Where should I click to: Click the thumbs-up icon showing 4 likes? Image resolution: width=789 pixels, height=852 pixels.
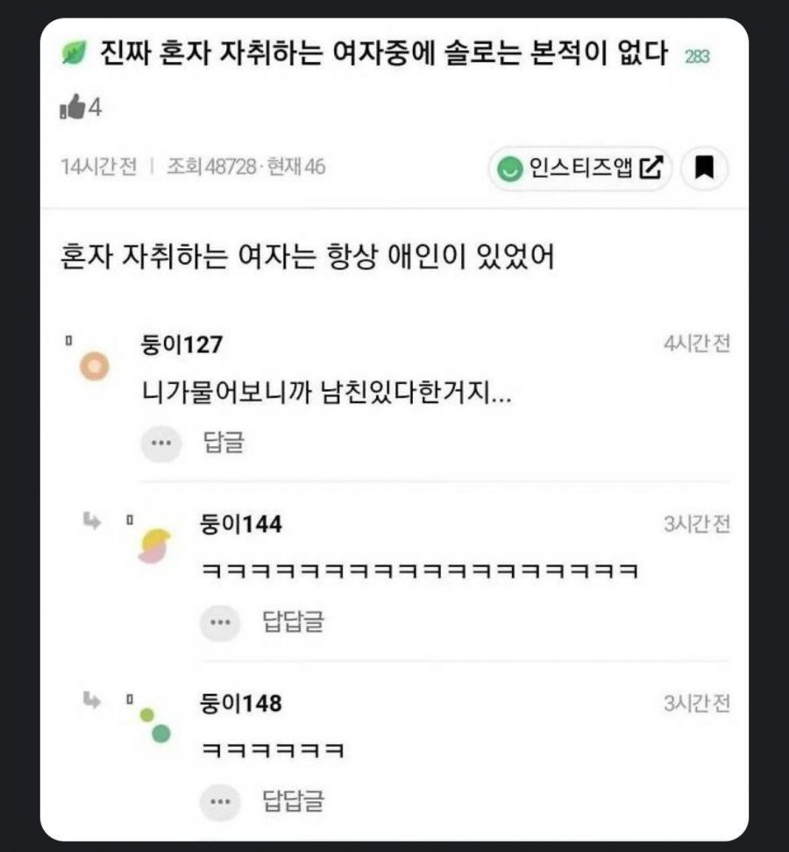[x=73, y=109]
